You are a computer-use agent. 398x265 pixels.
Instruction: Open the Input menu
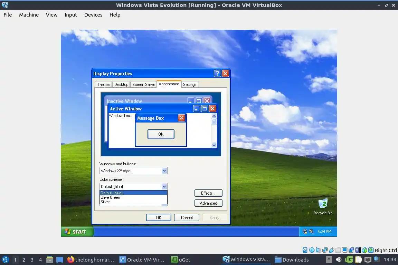pos(71,15)
